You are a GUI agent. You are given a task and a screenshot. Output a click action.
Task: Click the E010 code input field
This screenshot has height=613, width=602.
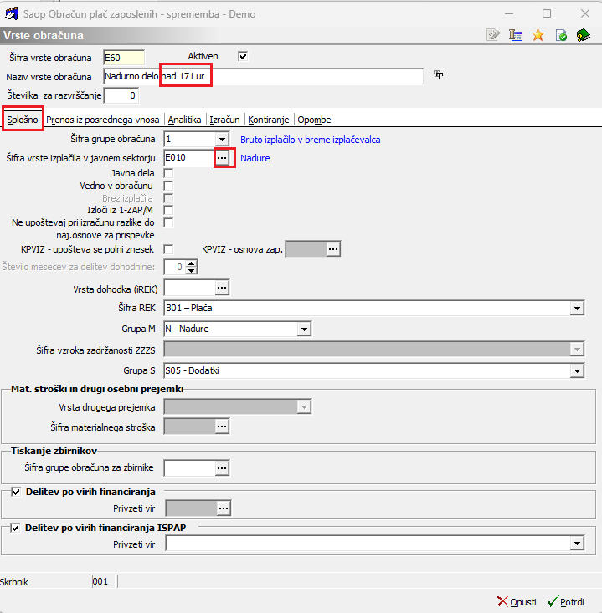point(189,157)
